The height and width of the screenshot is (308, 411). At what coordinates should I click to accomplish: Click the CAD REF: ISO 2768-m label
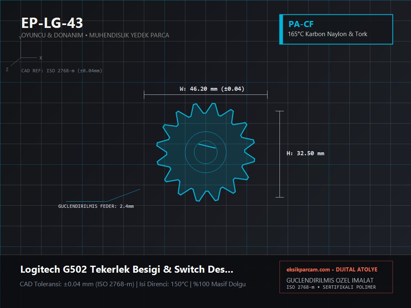coord(62,71)
